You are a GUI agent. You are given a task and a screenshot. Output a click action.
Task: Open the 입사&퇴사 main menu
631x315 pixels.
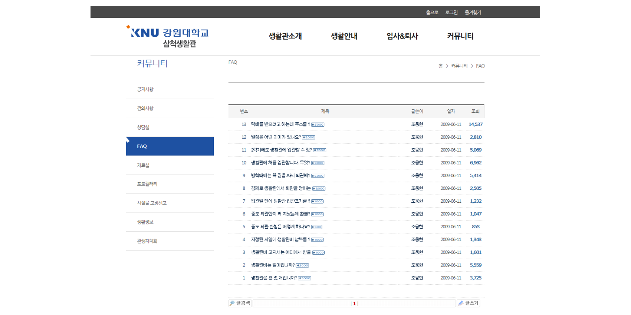pos(402,36)
